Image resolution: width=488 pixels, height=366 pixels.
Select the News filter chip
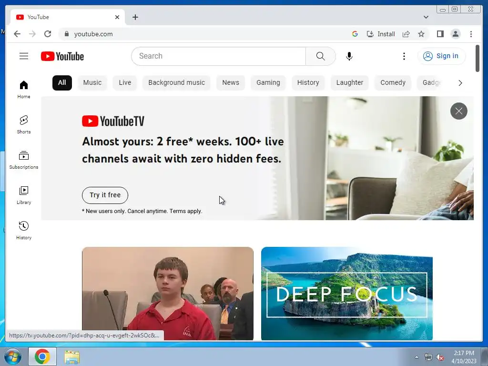coord(231,83)
